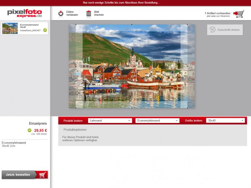Click the bottom-right crop corner handle
251x188 pixels.
click(x=187, y=108)
